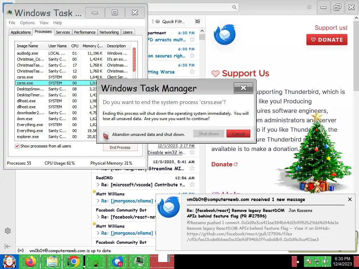This screenshot has width=359, height=269.
Task: Tick the Abandon unsaved data checkbox
Action: click(x=106, y=135)
